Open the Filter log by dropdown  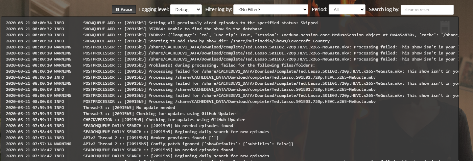click(x=271, y=9)
